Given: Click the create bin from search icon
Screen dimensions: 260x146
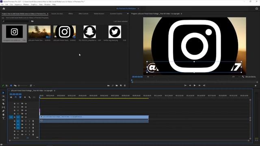Looking at the screenshot, I should 32,21.
